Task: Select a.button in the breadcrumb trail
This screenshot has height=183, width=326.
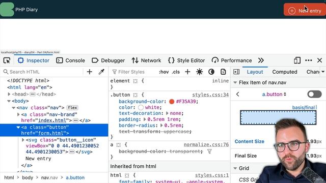Action: tap(75, 177)
